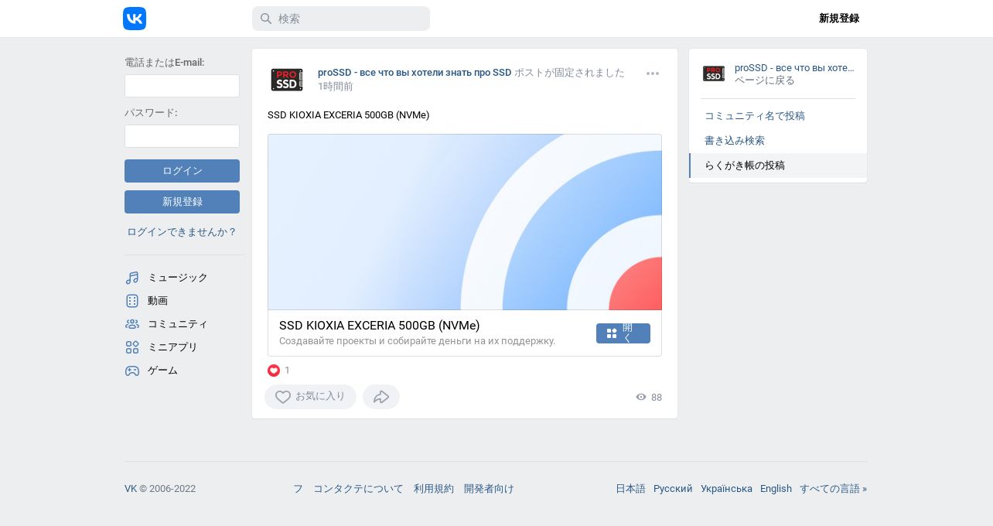Toggle the お気に入り like button
993x526 pixels.
pos(310,397)
